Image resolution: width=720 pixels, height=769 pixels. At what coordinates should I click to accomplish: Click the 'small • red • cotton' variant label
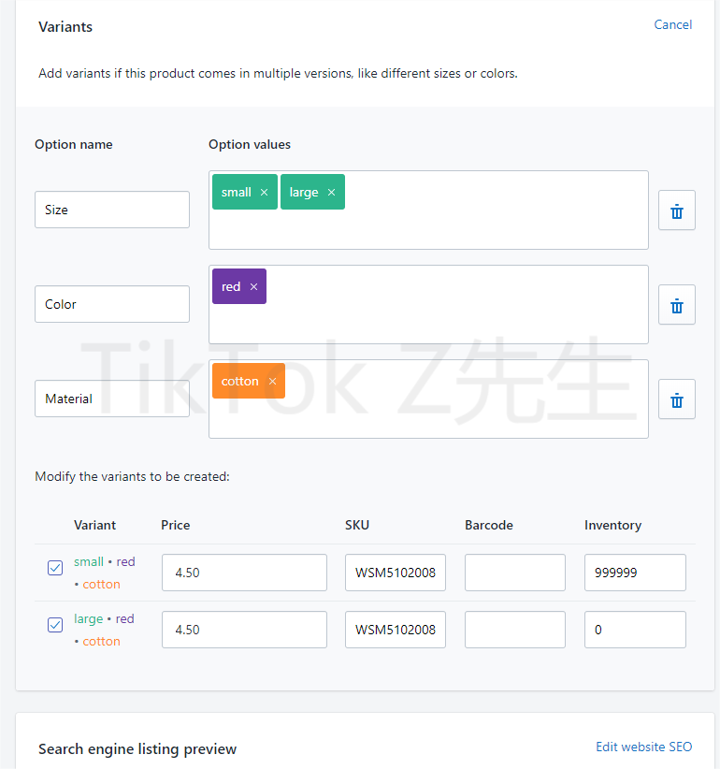tap(105, 573)
